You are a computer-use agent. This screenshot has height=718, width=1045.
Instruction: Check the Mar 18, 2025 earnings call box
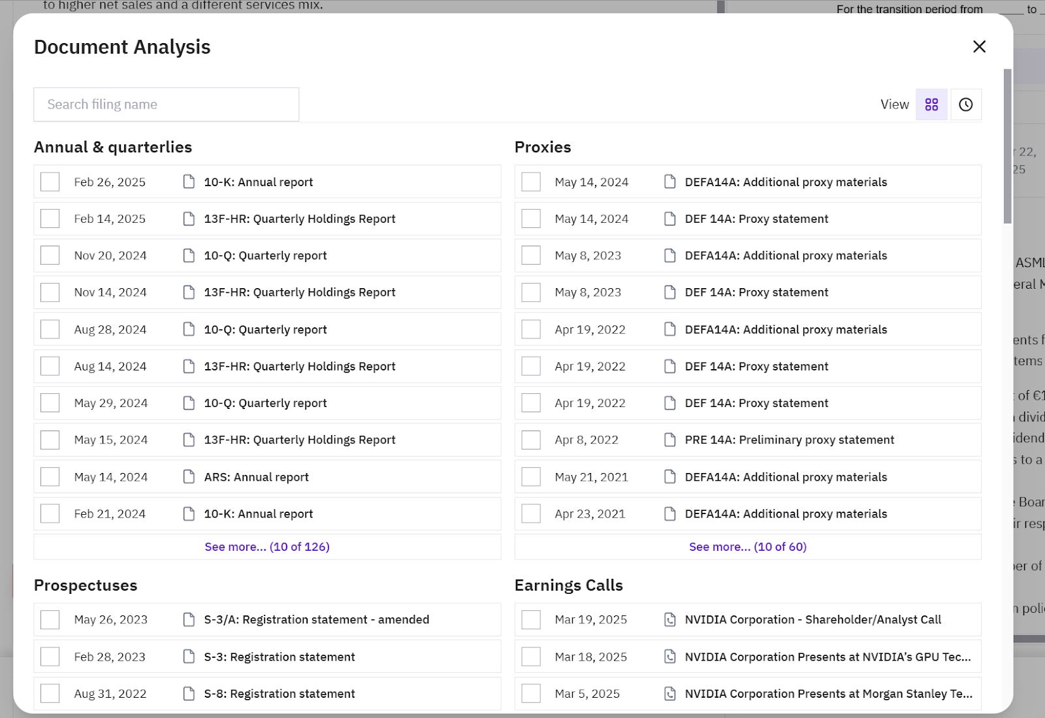pyautogui.click(x=531, y=657)
